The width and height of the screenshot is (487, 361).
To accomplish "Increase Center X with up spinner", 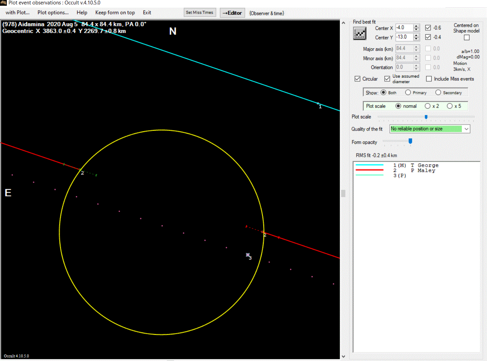I will coord(416,26).
